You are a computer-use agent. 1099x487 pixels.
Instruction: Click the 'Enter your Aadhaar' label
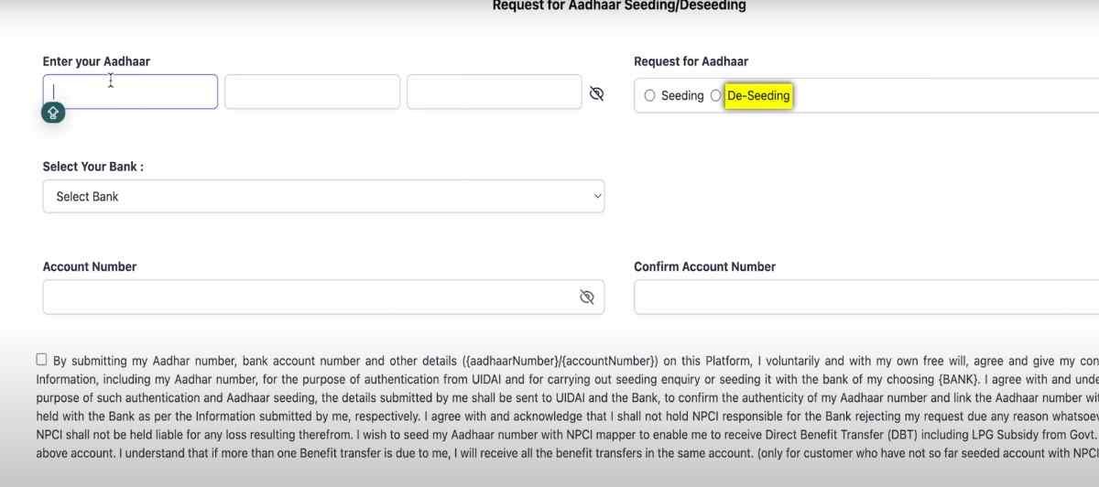click(96, 61)
